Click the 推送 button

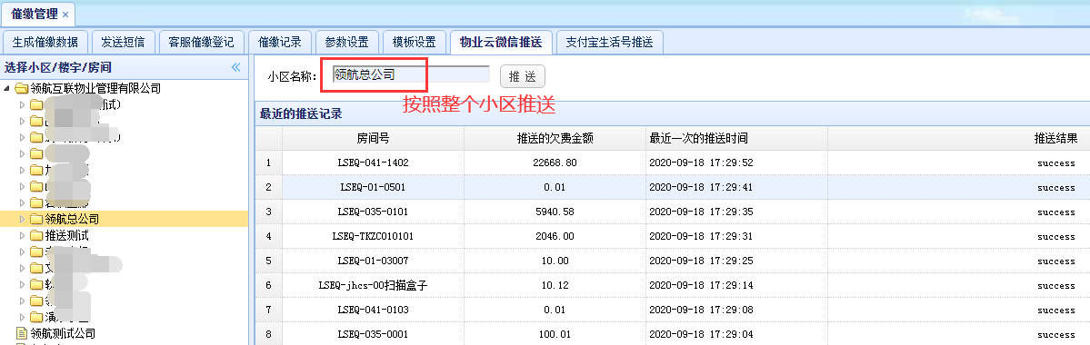pyautogui.click(x=522, y=75)
